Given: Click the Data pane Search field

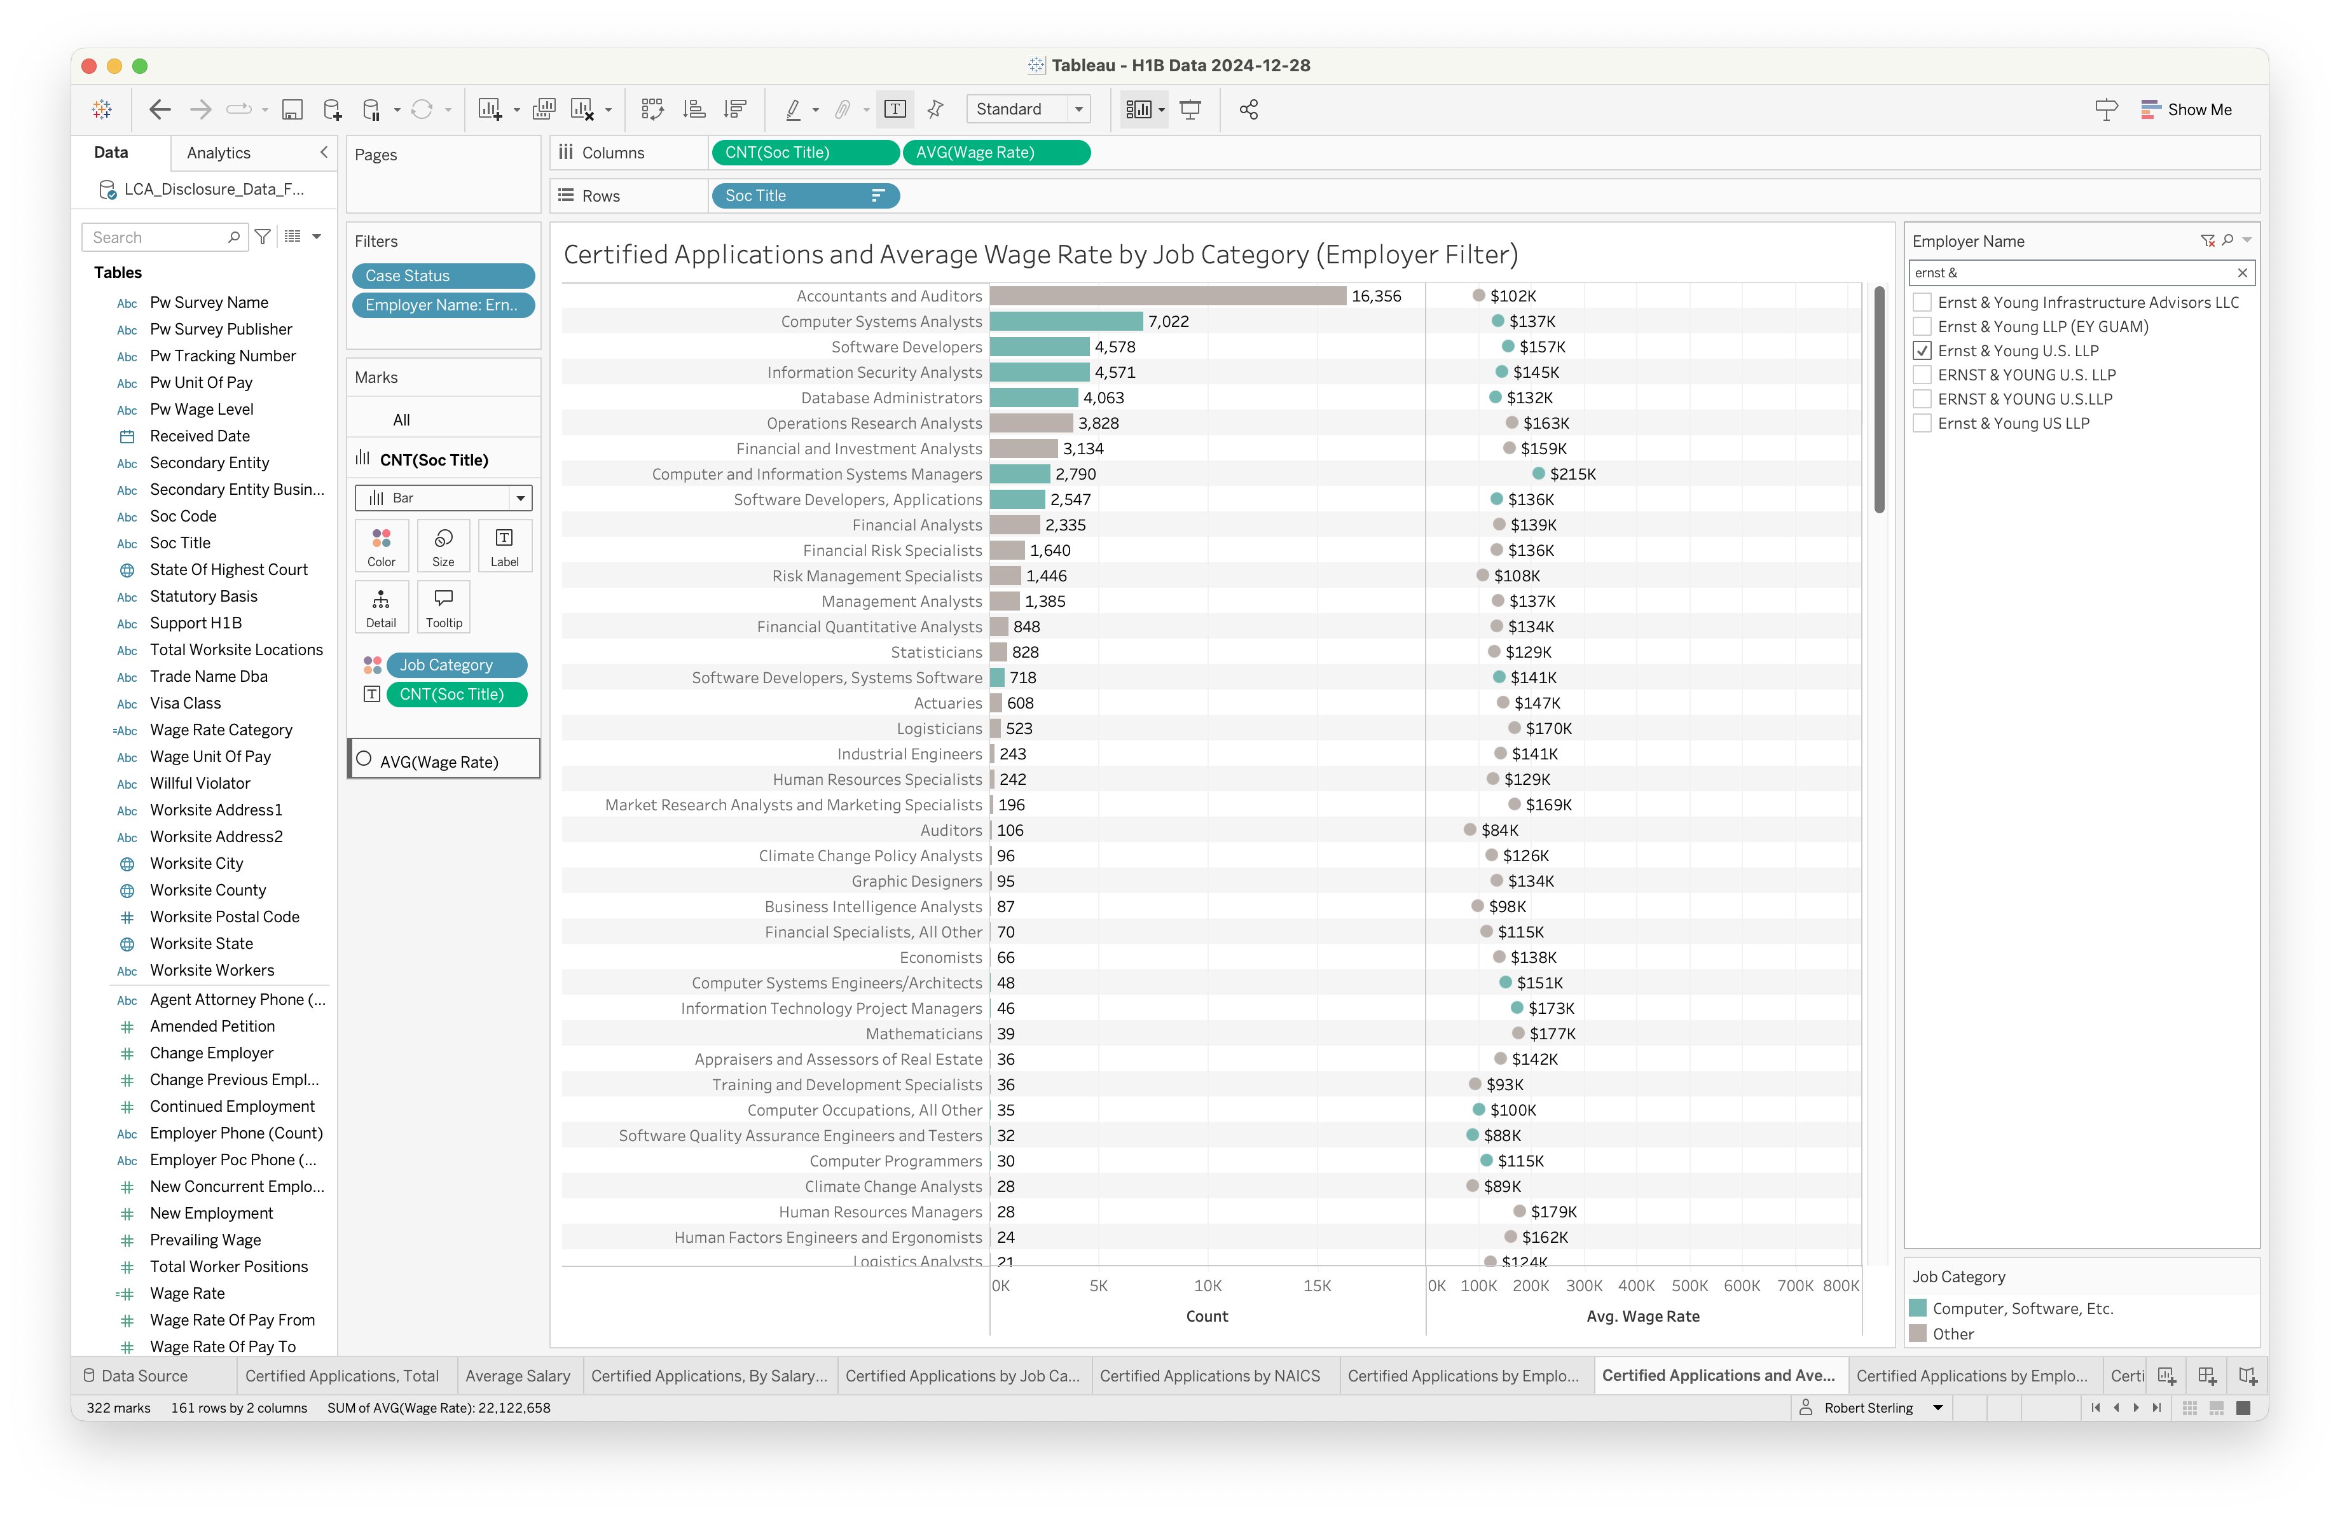Looking at the screenshot, I should (157, 237).
